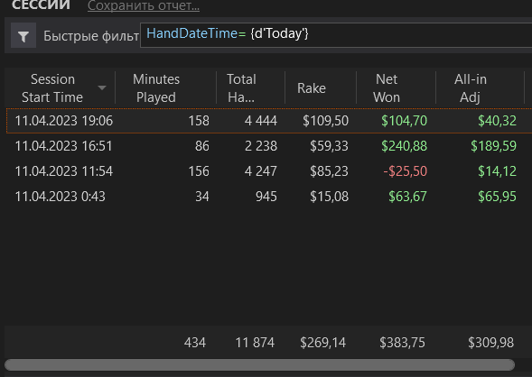Select the 19:06 session row
This screenshot has width=532, height=377.
[x=269, y=121]
